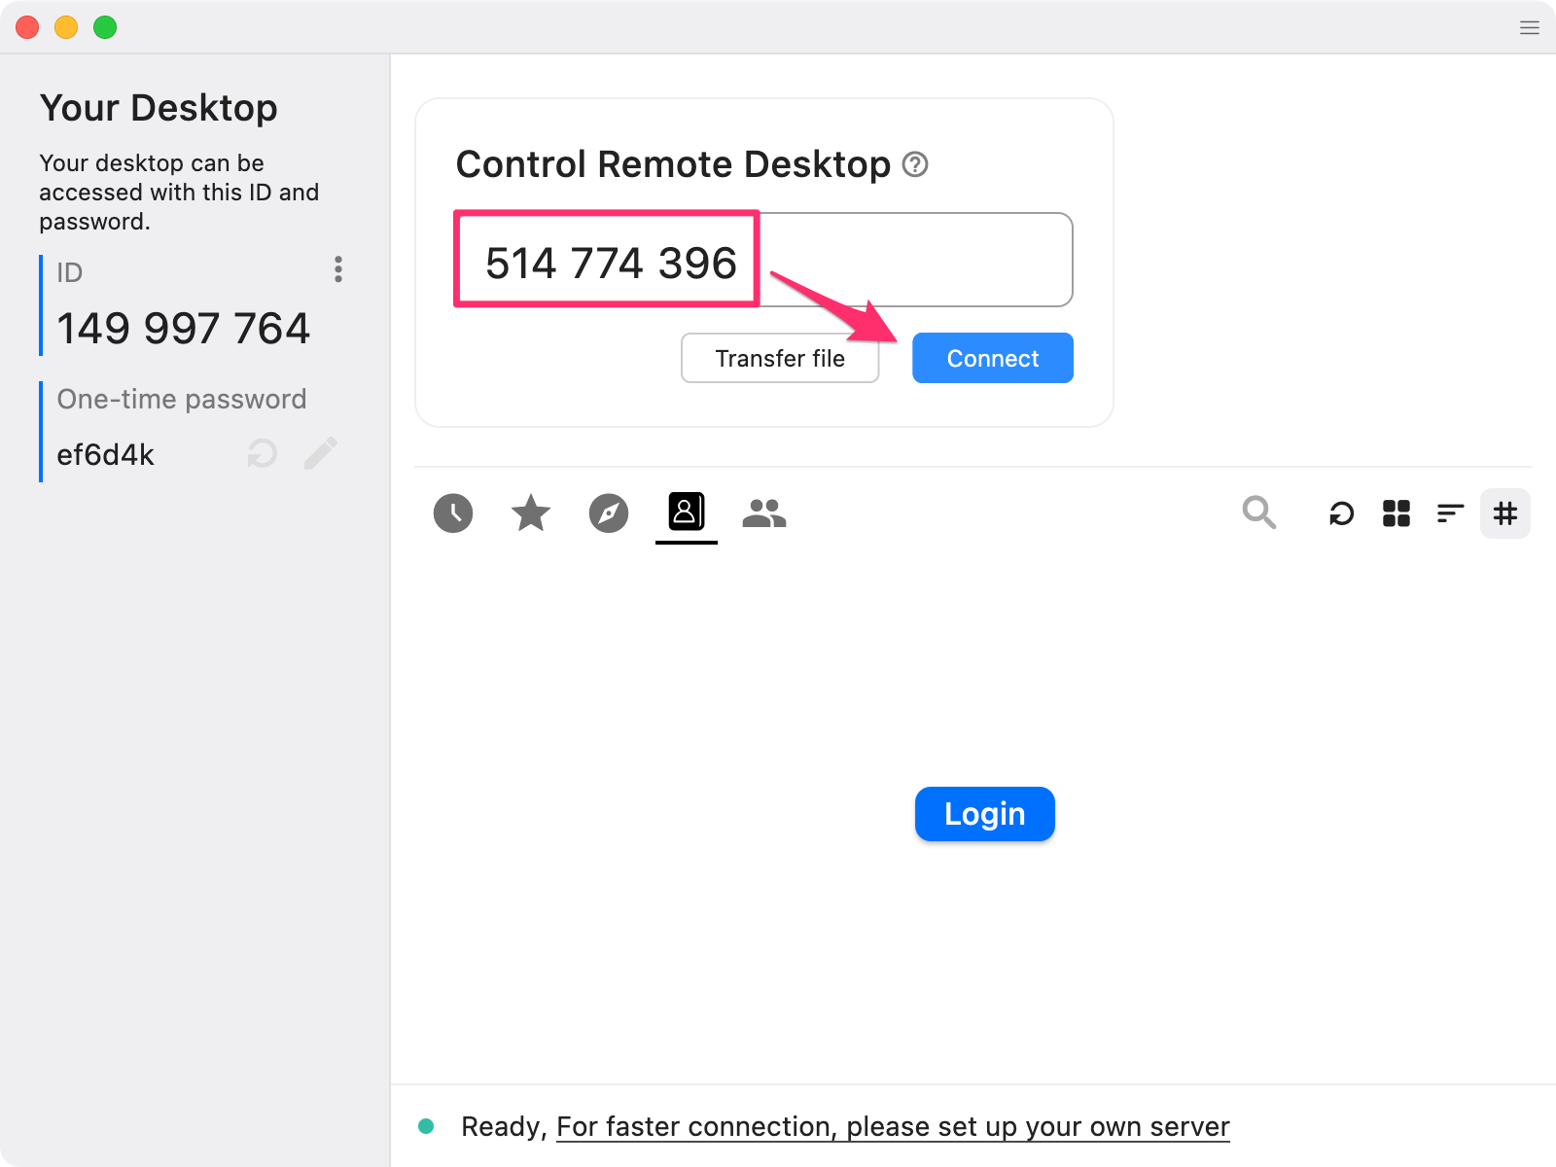Click the search magnifier icon

point(1258,512)
